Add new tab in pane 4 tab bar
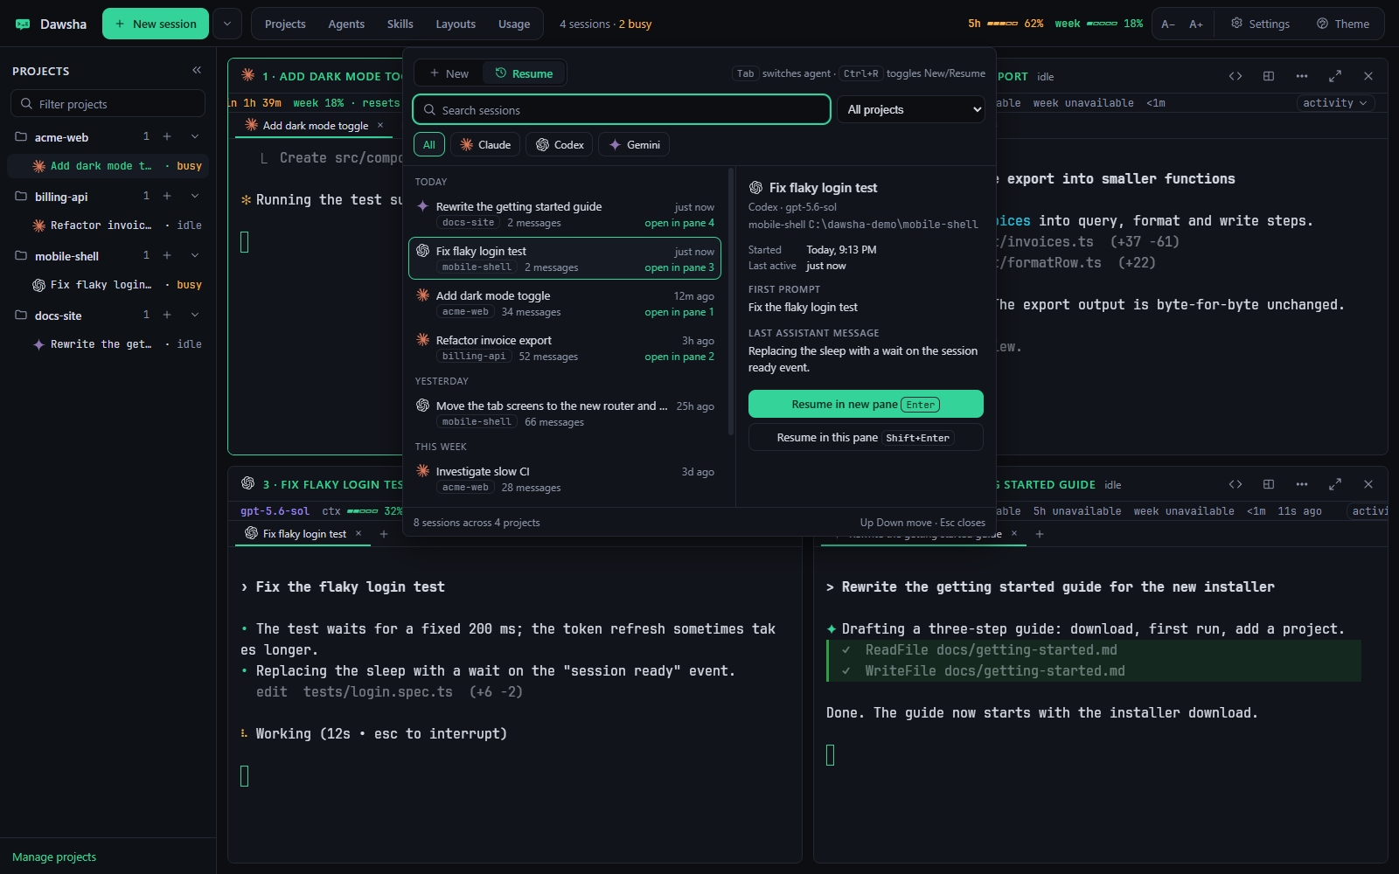 [1040, 534]
